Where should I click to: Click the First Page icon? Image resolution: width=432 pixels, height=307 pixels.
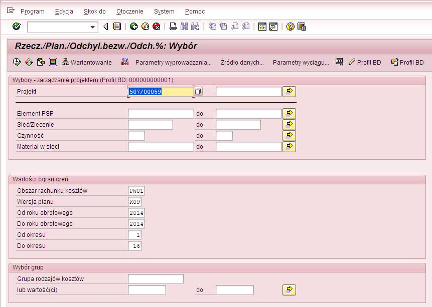[212, 27]
